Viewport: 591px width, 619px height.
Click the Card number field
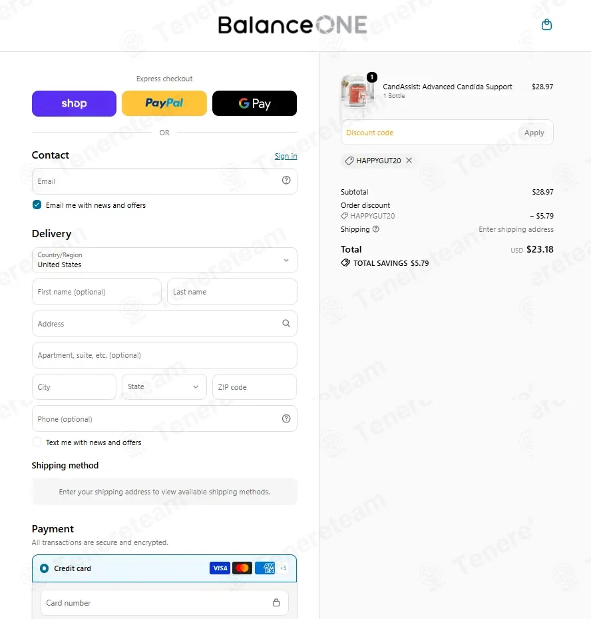click(164, 603)
